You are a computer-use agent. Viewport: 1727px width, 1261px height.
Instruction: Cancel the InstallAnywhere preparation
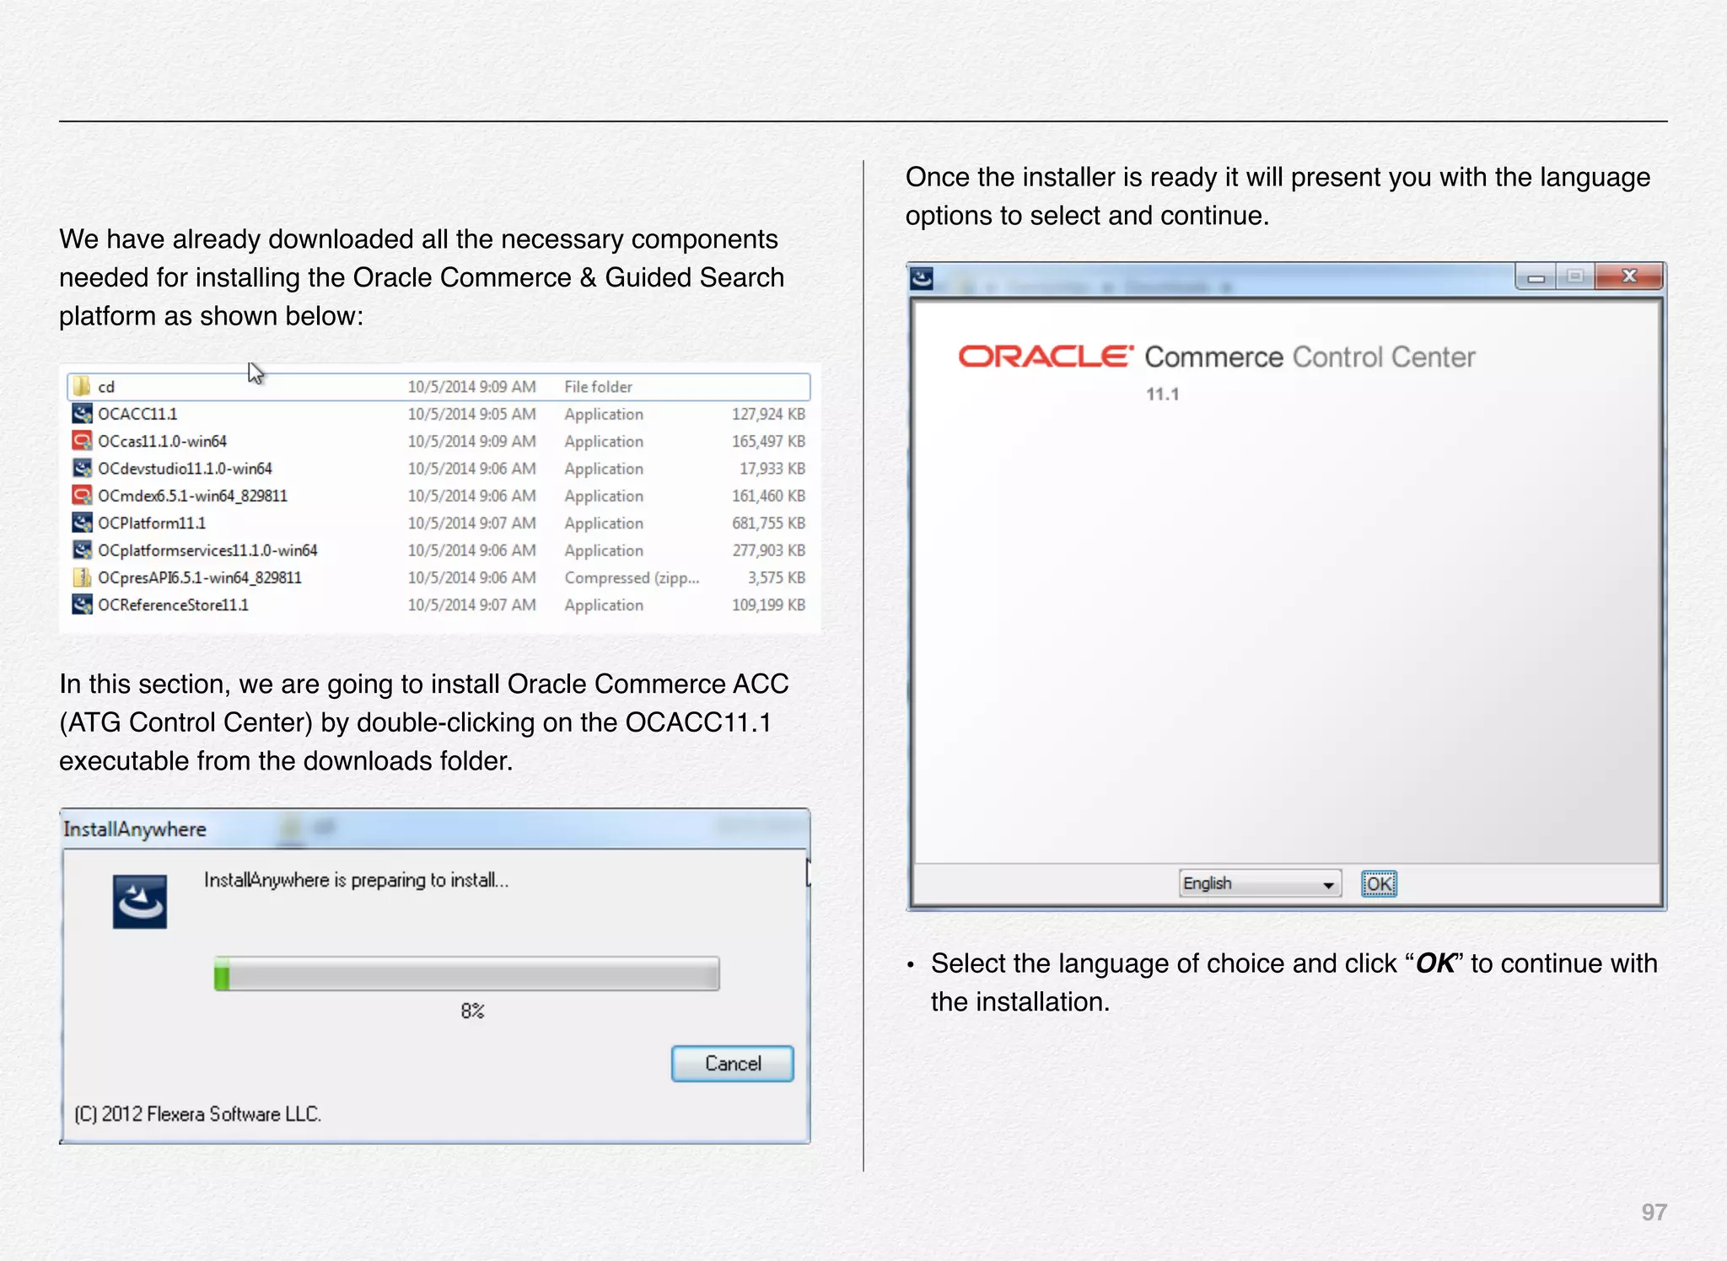coord(732,1064)
